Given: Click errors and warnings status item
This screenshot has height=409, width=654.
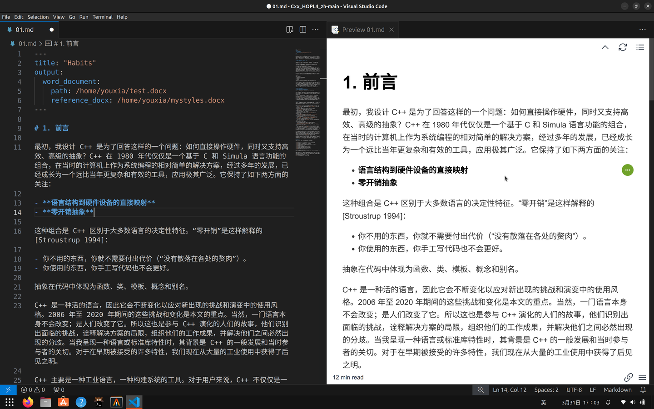Looking at the screenshot, I should tap(33, 389).
